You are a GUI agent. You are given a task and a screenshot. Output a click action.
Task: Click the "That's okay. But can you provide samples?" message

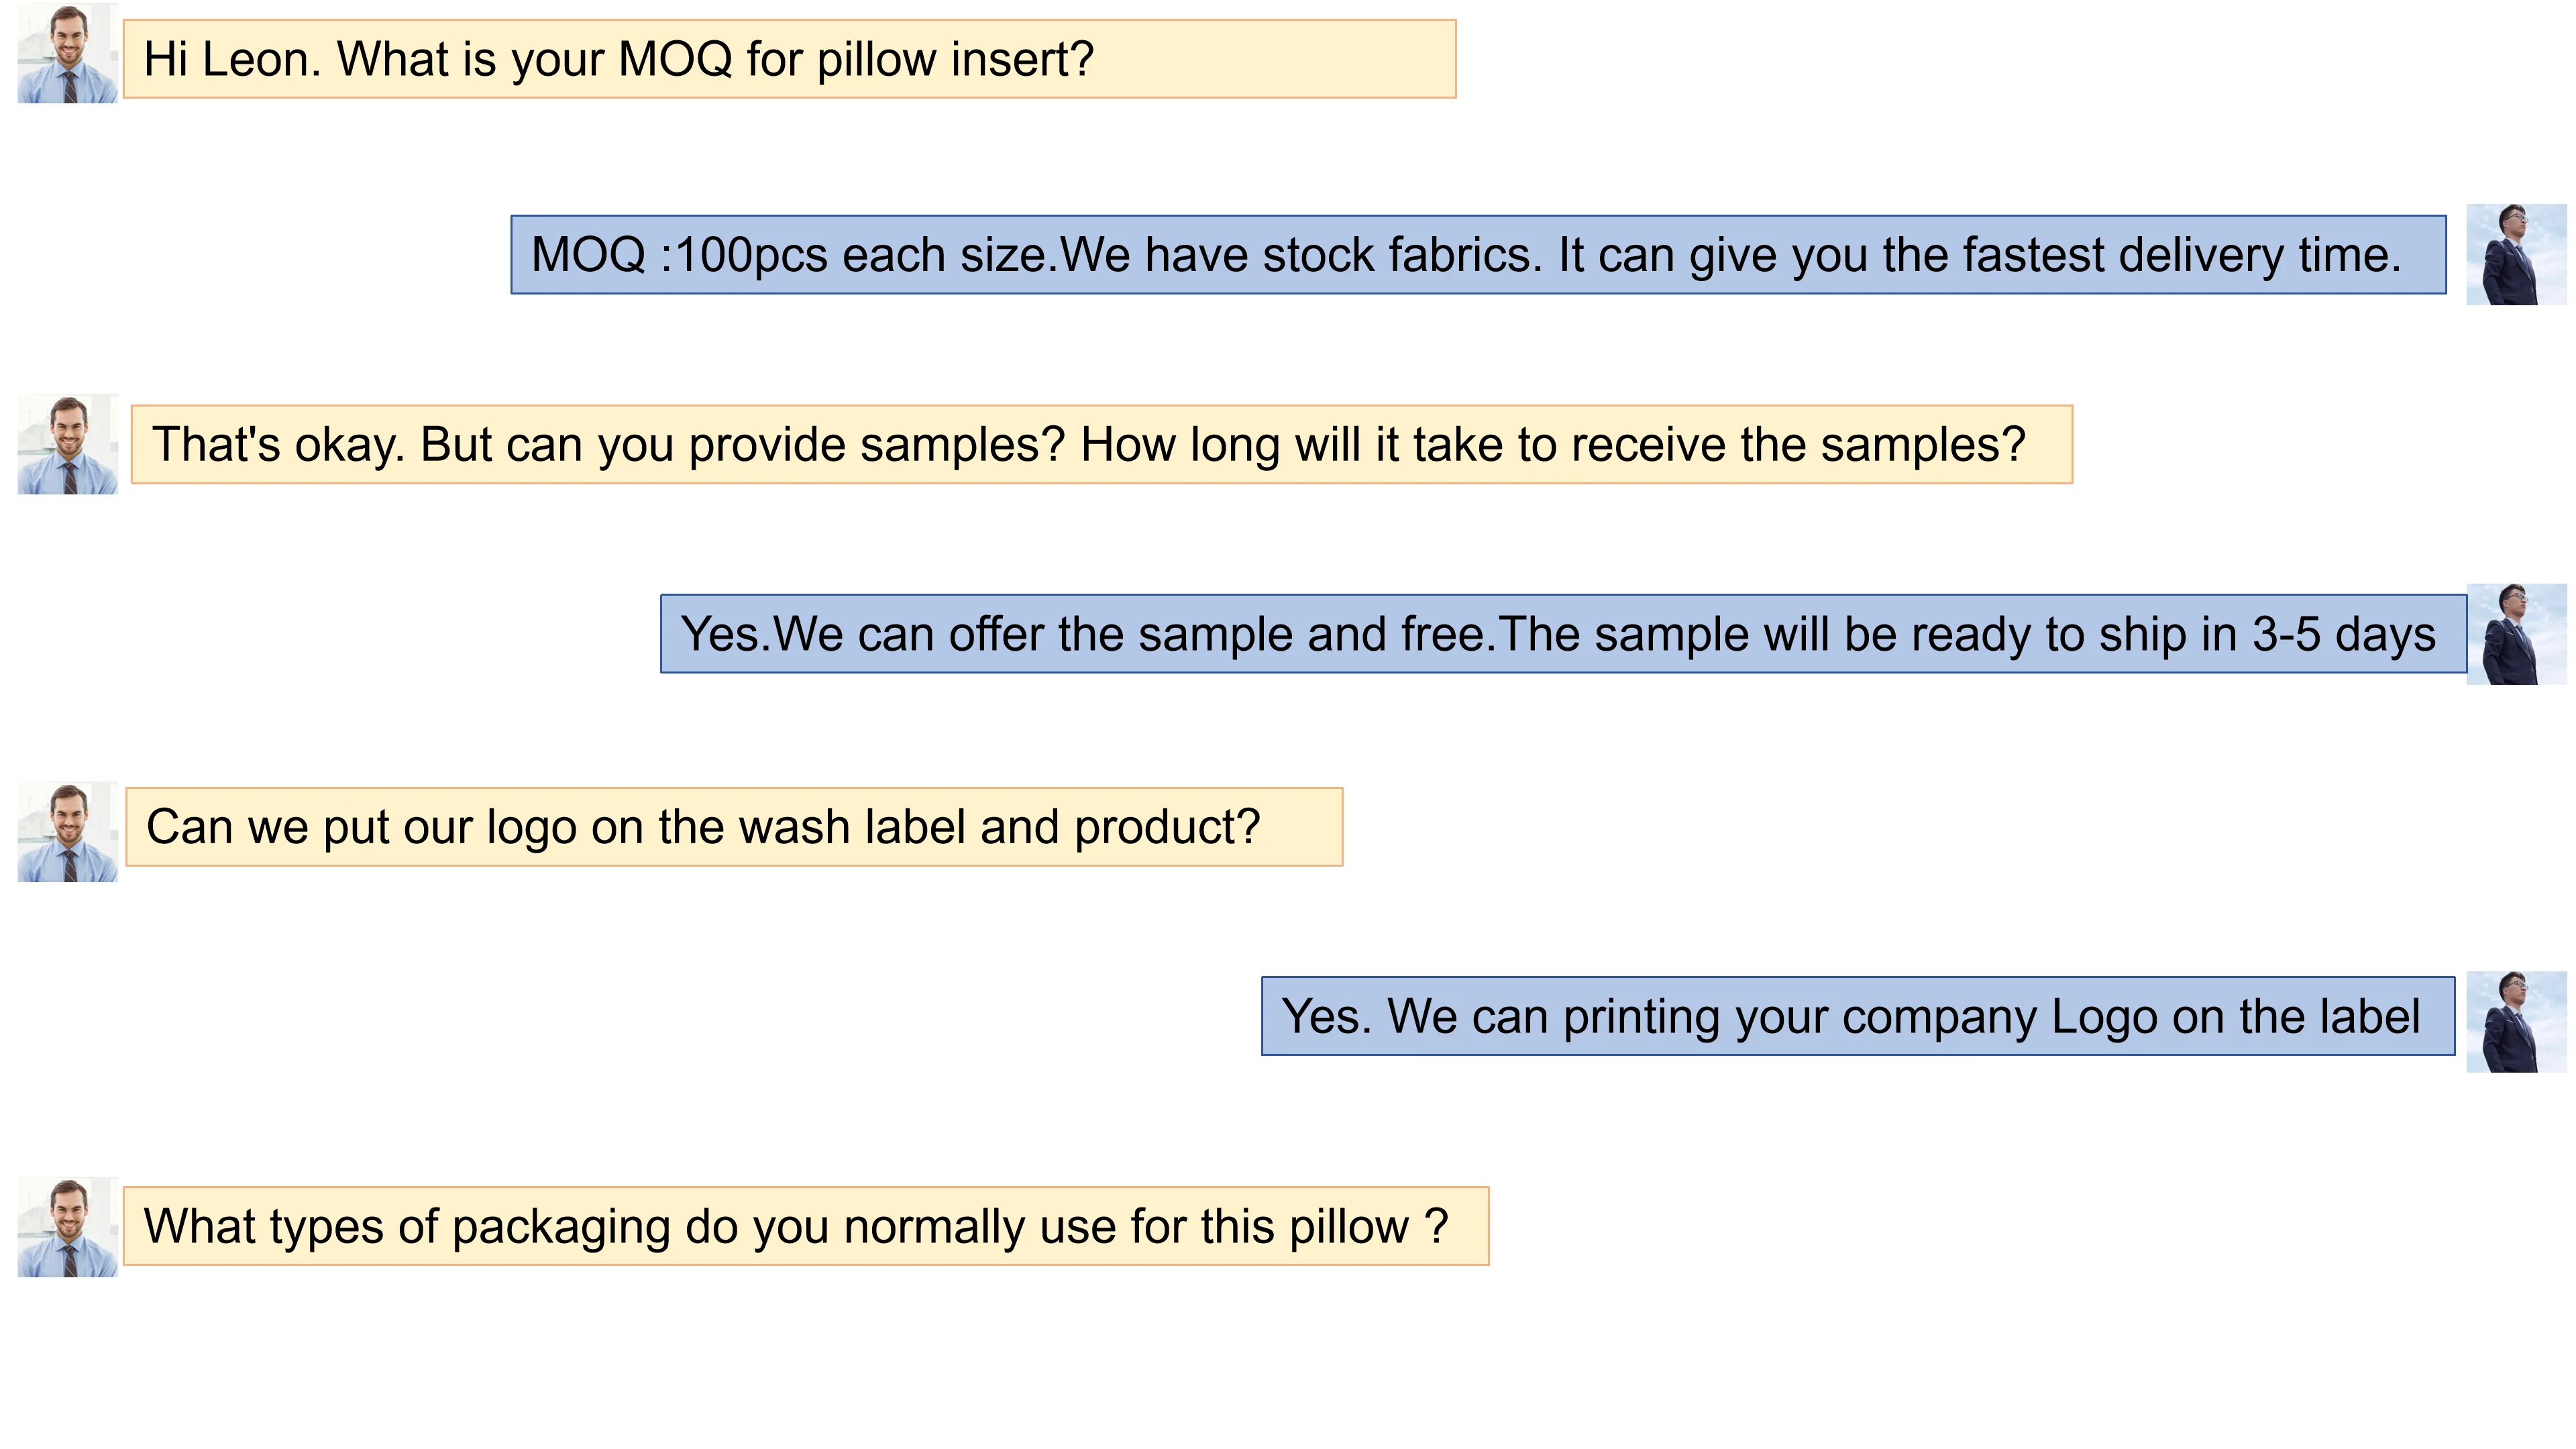(1101, 445)
